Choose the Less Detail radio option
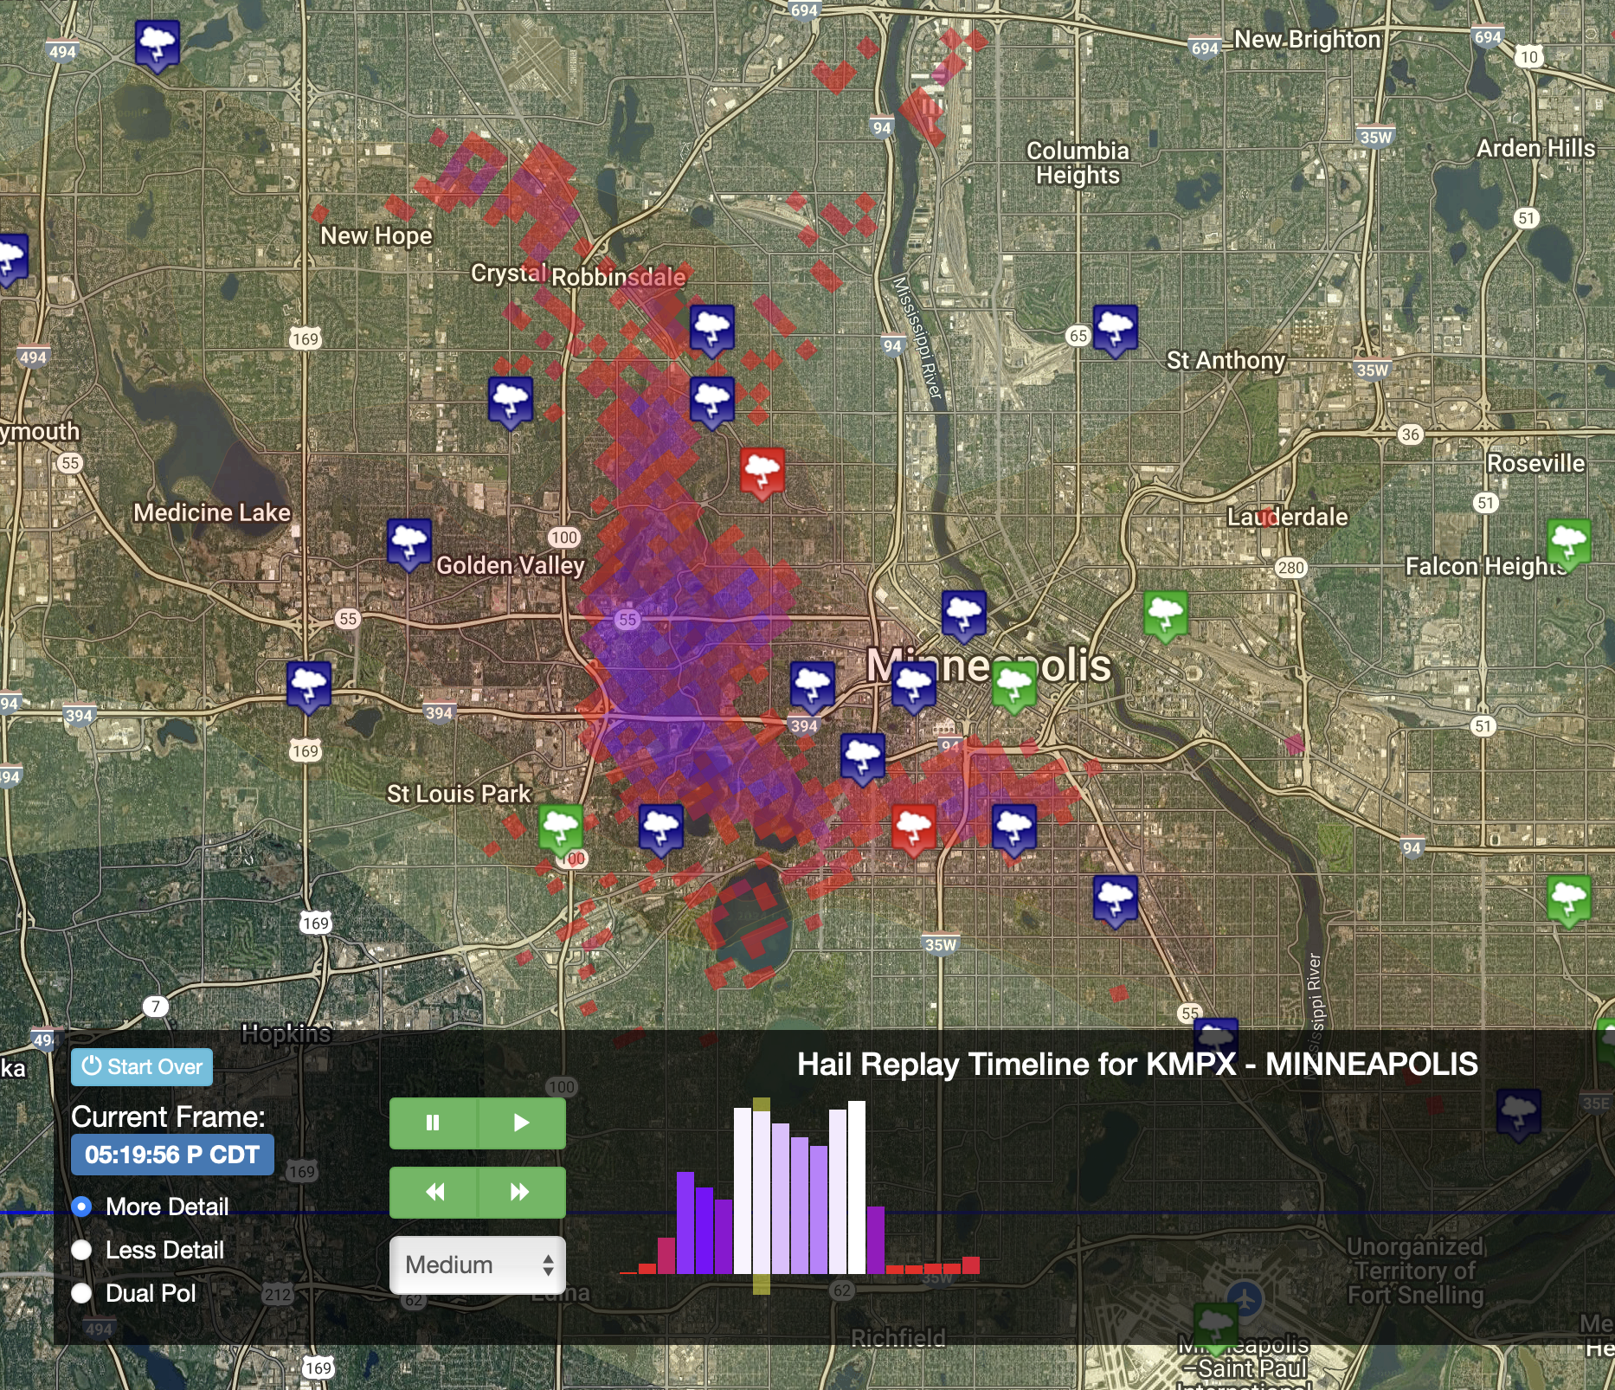Viewport: 1615px width, 1390px height. tap(82, 1250)
